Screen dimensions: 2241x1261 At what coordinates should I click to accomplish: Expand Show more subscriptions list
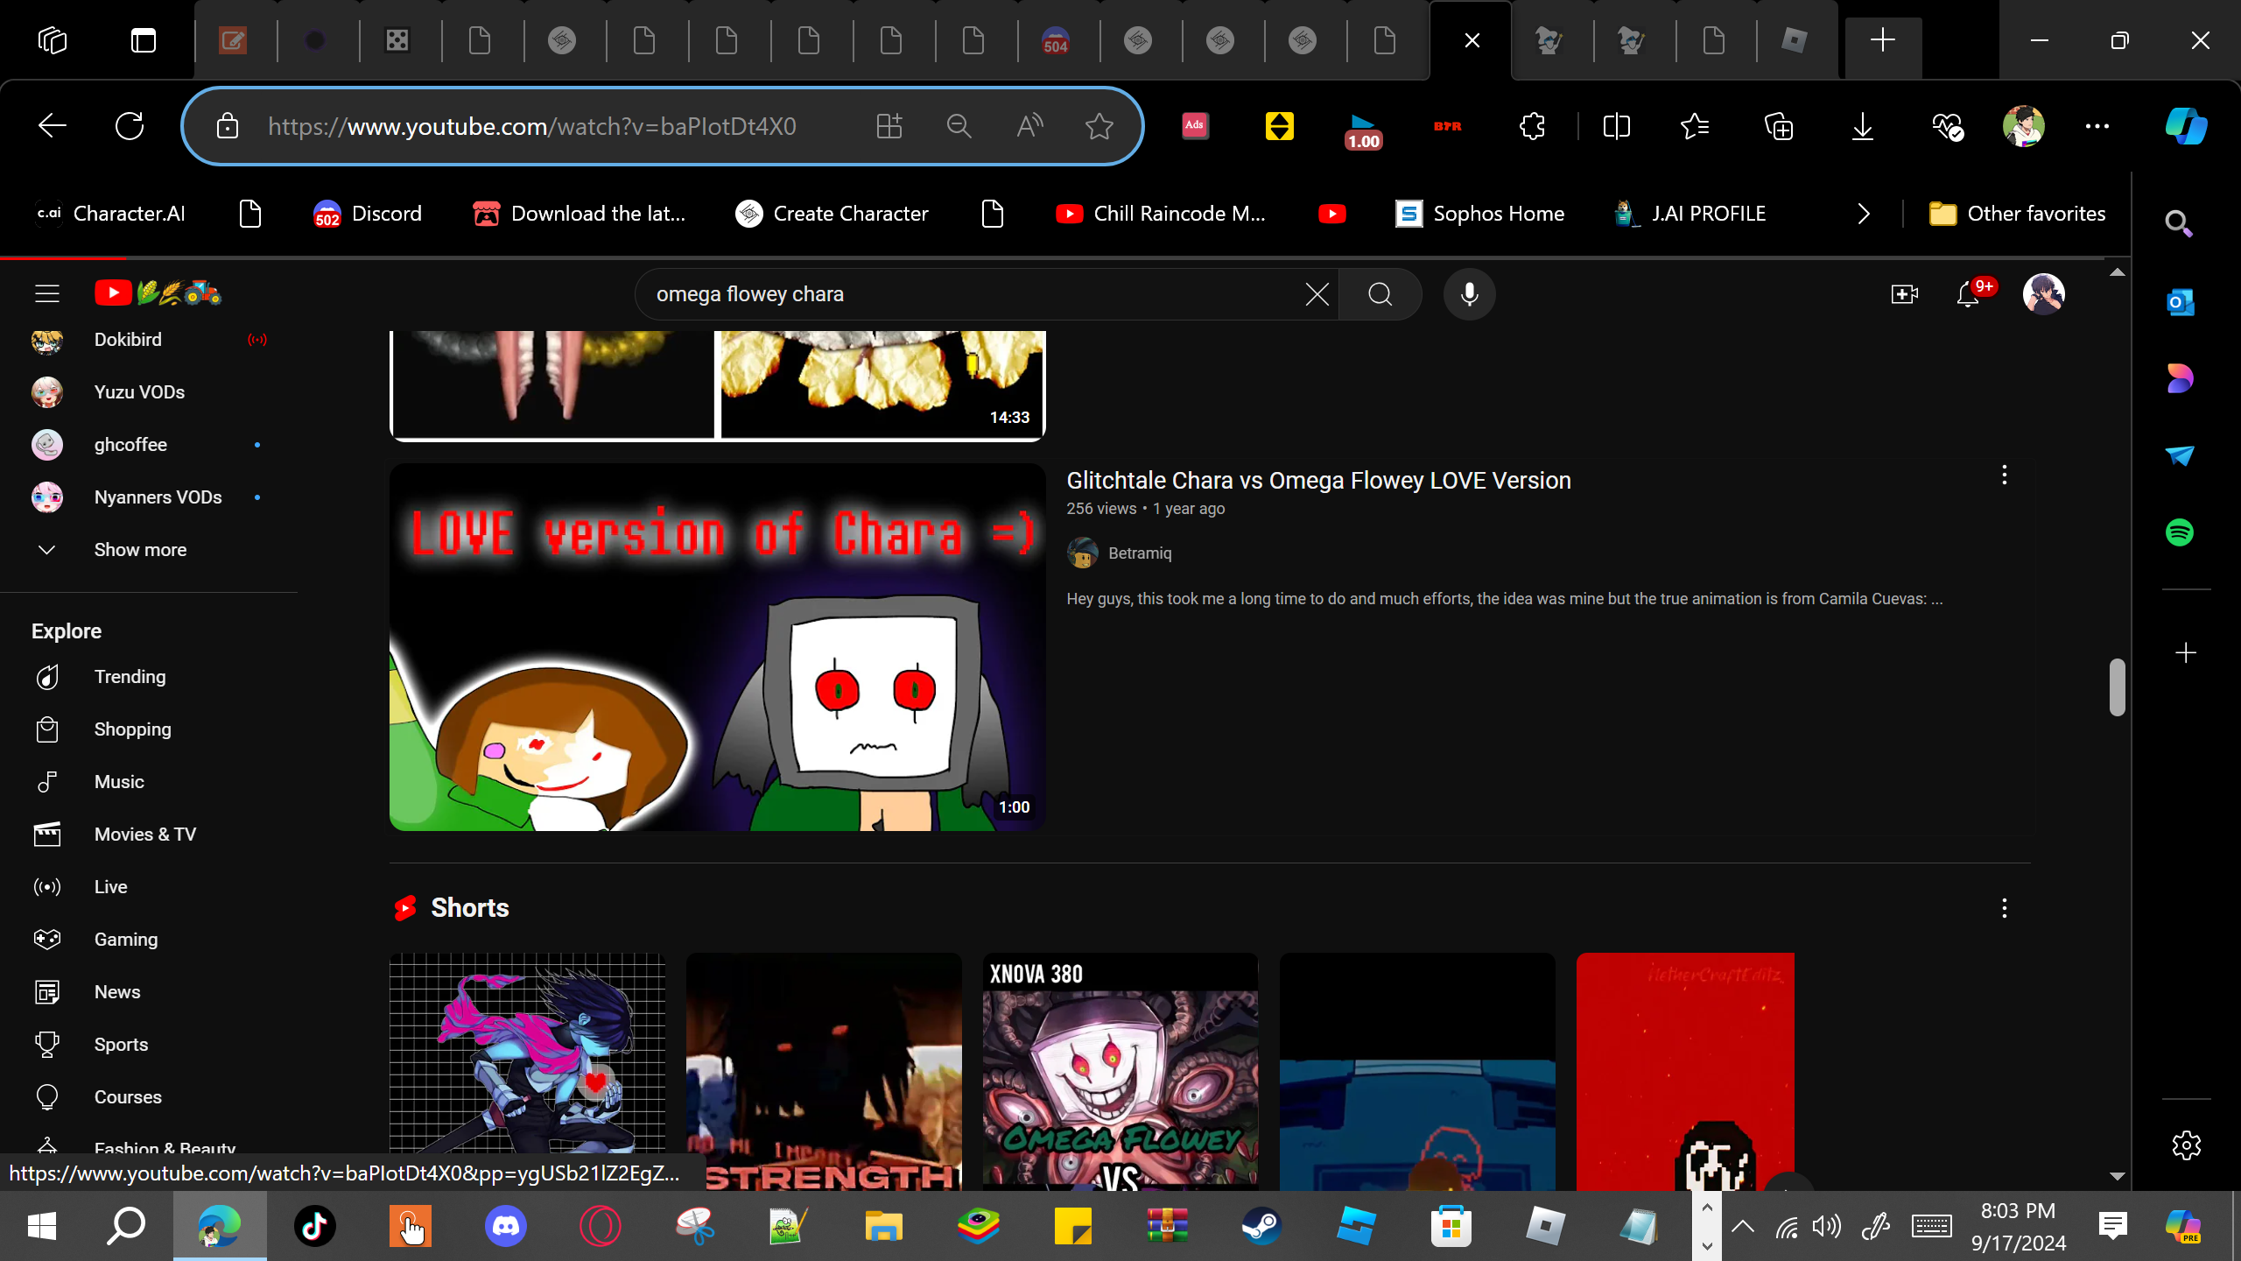tap(140, 550)
